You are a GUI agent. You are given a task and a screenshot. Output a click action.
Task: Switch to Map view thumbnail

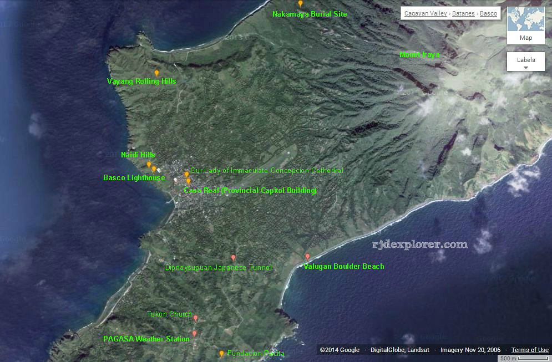click(525, 26)
